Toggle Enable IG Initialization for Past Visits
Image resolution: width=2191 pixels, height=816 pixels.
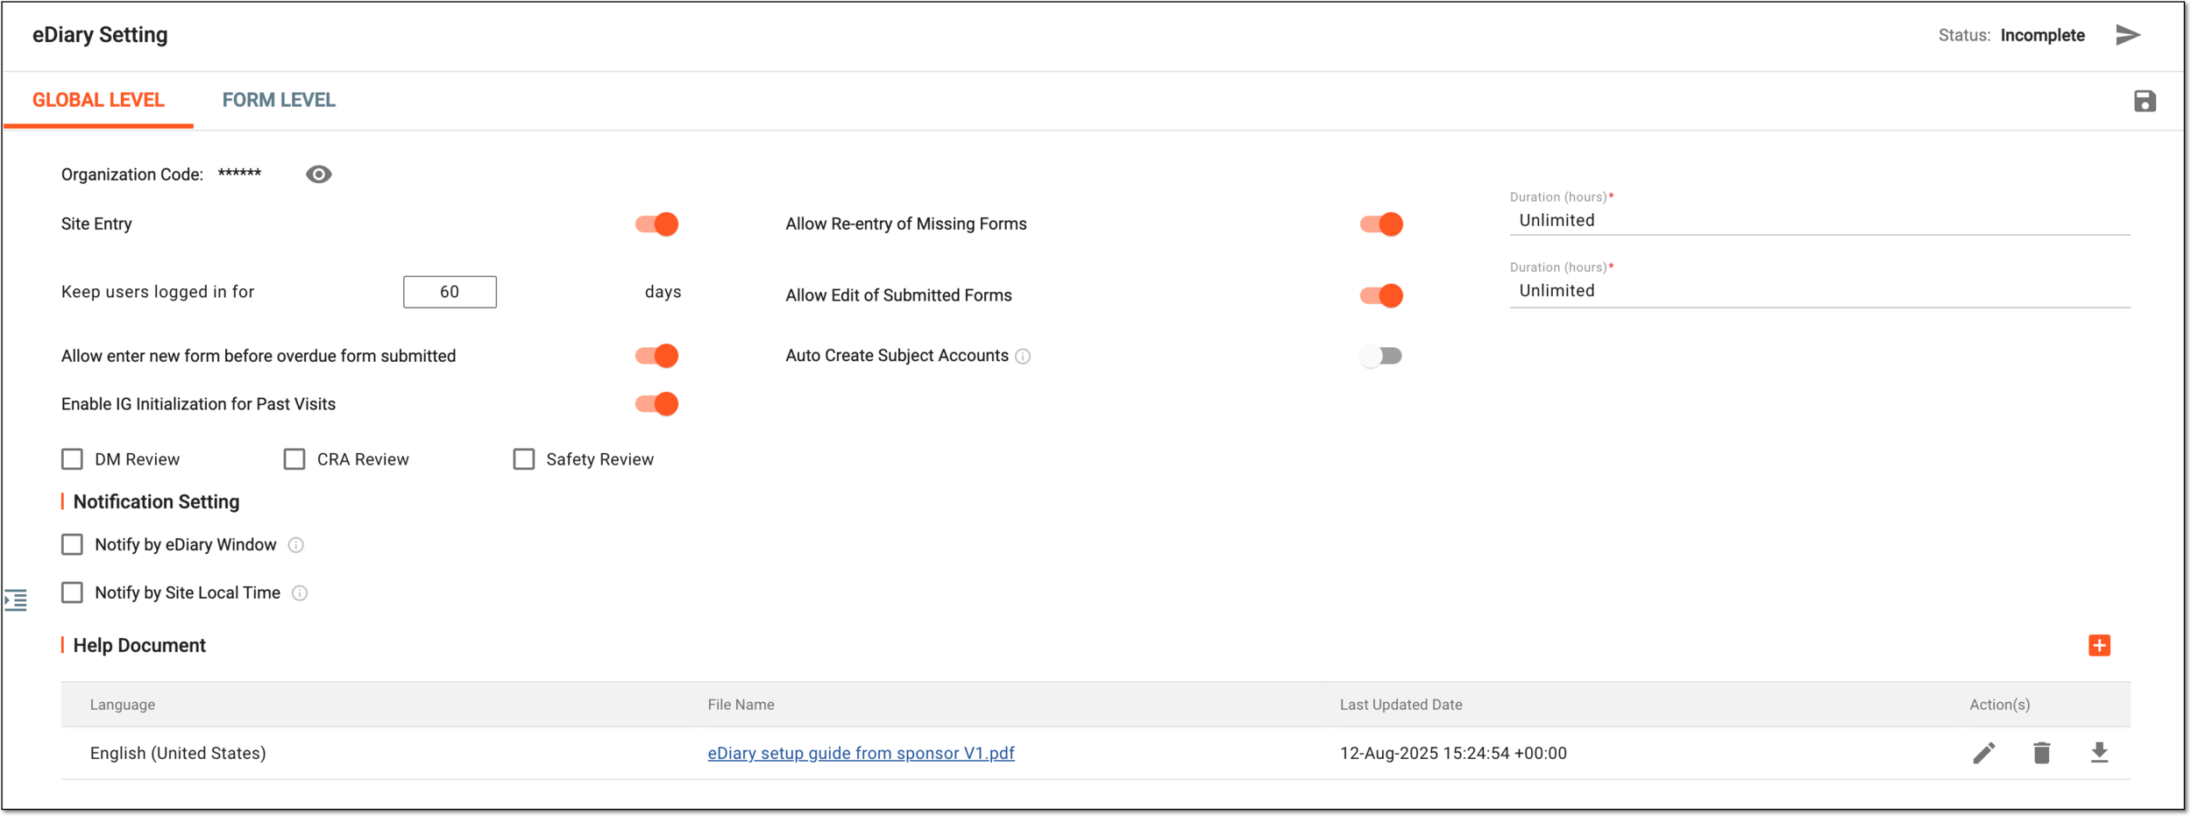point(657,404)
